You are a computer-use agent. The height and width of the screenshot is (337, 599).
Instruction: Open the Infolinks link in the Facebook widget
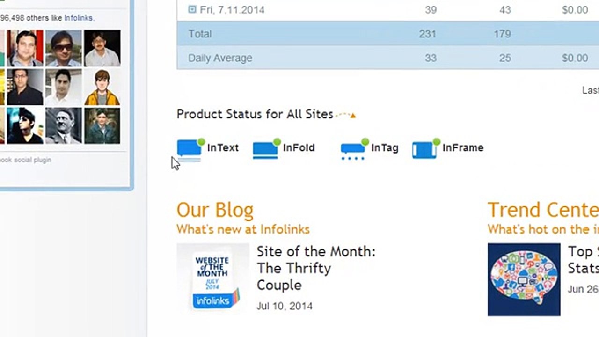pos(78,18)
